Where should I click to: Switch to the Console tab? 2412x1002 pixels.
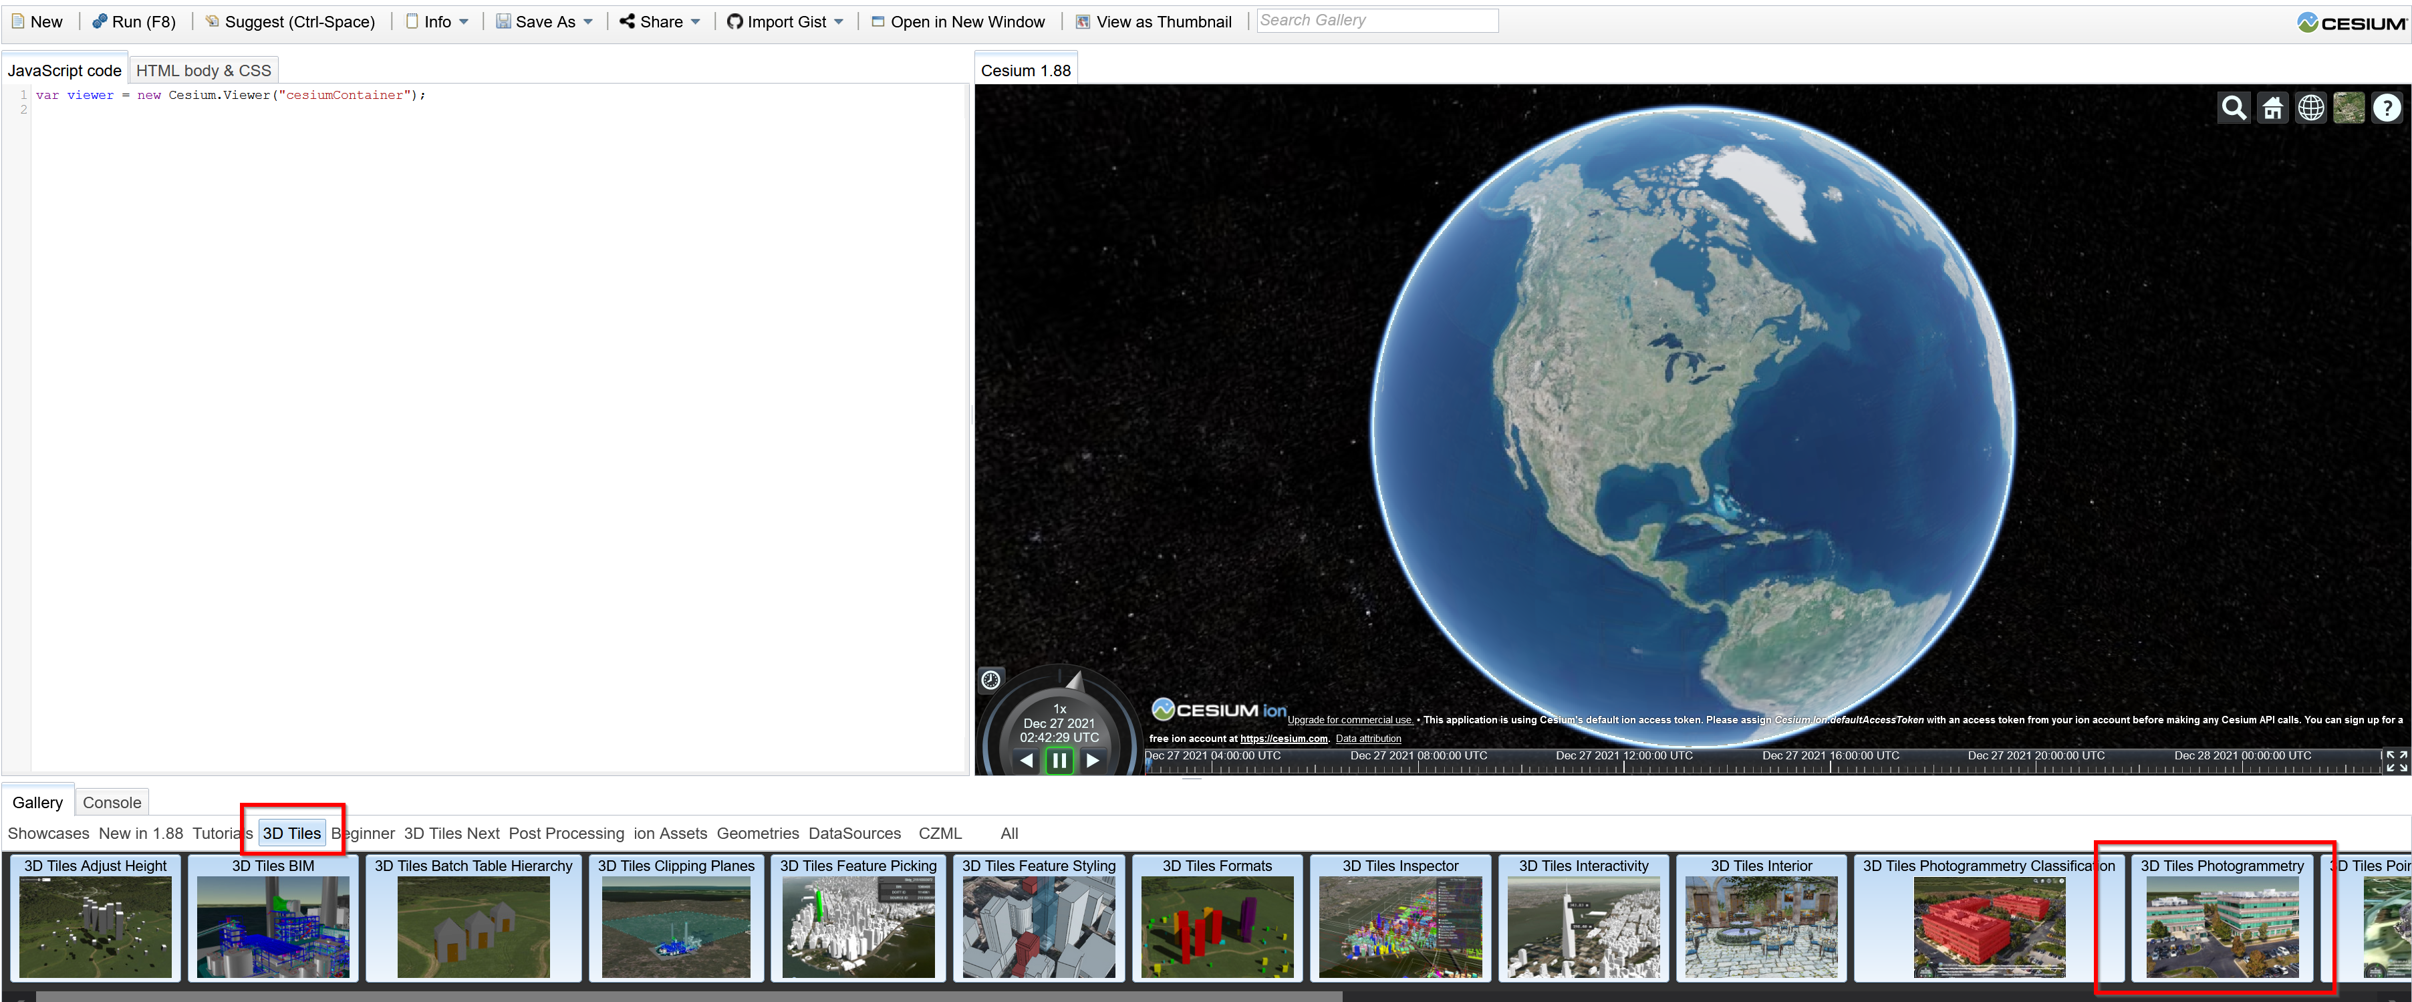112,803
